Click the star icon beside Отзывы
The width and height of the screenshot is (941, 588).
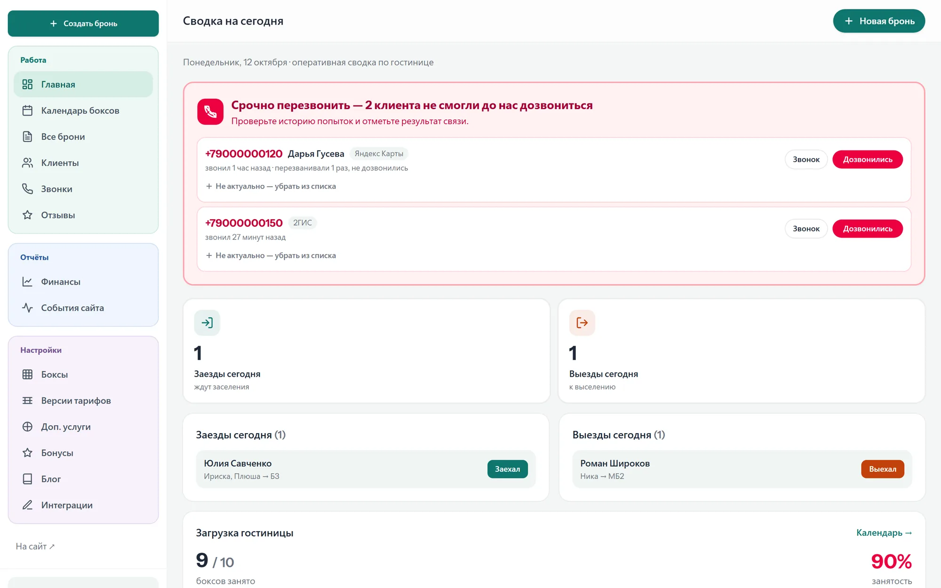pos(27,215)
